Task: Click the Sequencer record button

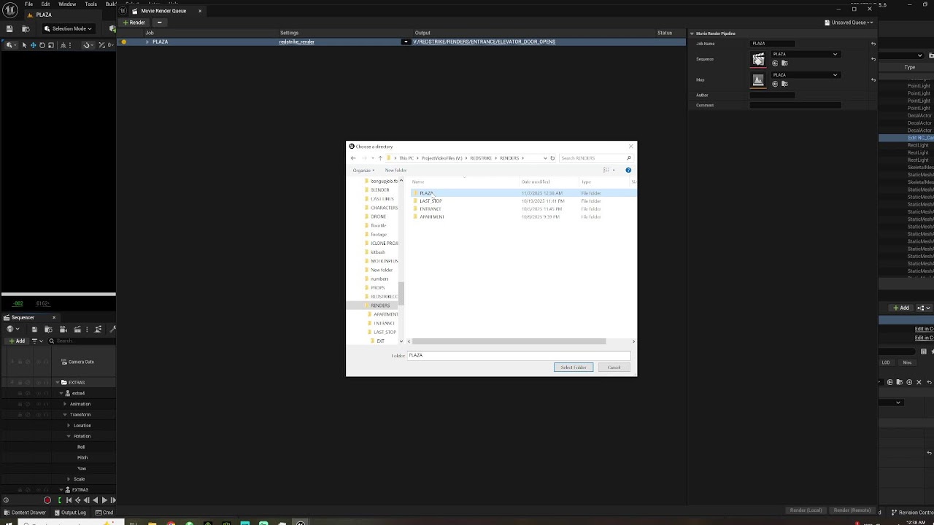Action: [x=47, y=500]
